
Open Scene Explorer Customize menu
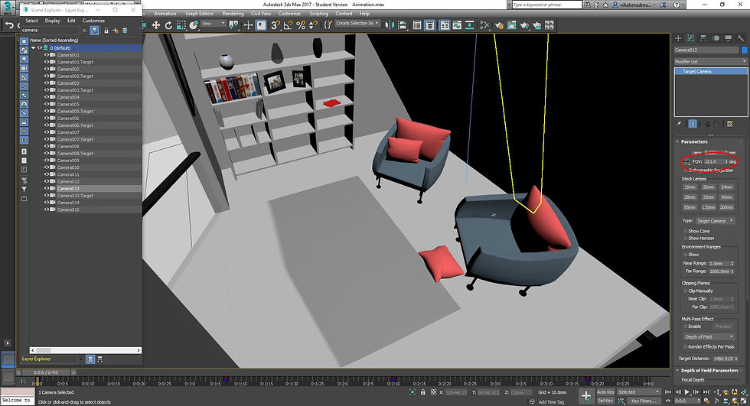[93, 21]
